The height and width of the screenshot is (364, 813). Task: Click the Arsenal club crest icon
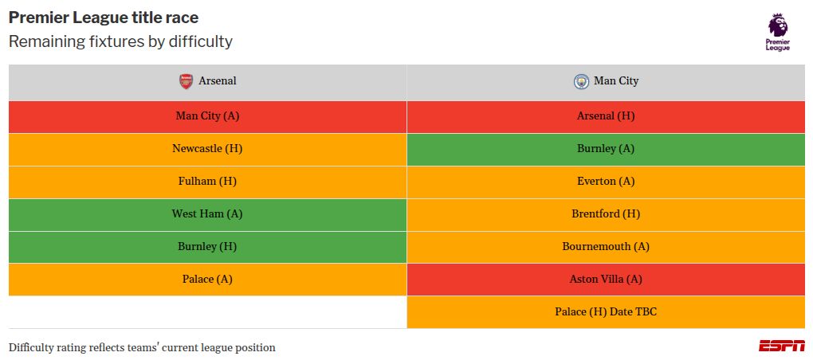point(185,81)
